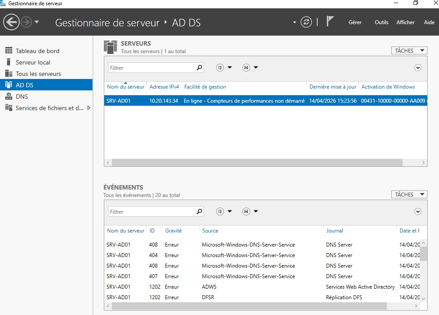Click search magnifier in Événements filter

tap(199, 211)
